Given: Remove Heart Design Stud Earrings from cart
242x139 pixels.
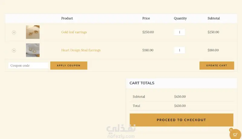Looking at the screenshot, I should [14, 50].
